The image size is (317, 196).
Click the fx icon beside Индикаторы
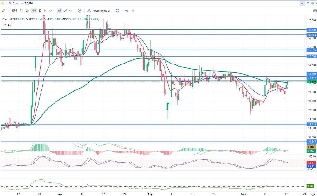click(x=89, y=11)
